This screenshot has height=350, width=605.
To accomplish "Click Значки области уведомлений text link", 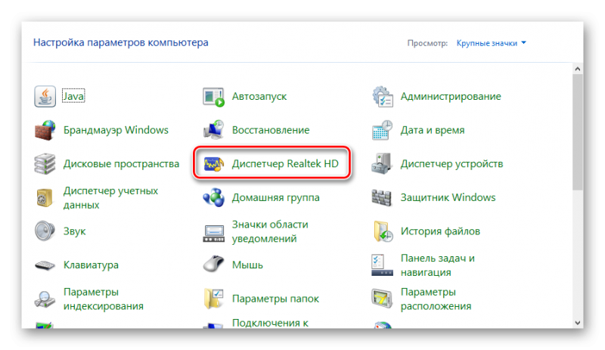I will coord(270,231).
